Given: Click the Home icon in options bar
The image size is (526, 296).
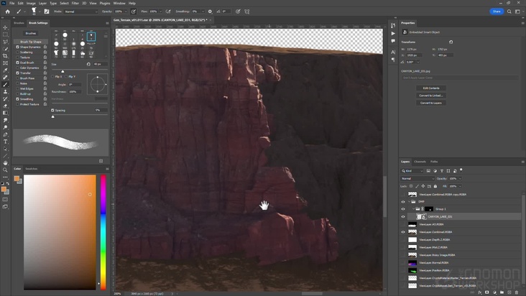Looking at the screenshot, I should point(7,11).
